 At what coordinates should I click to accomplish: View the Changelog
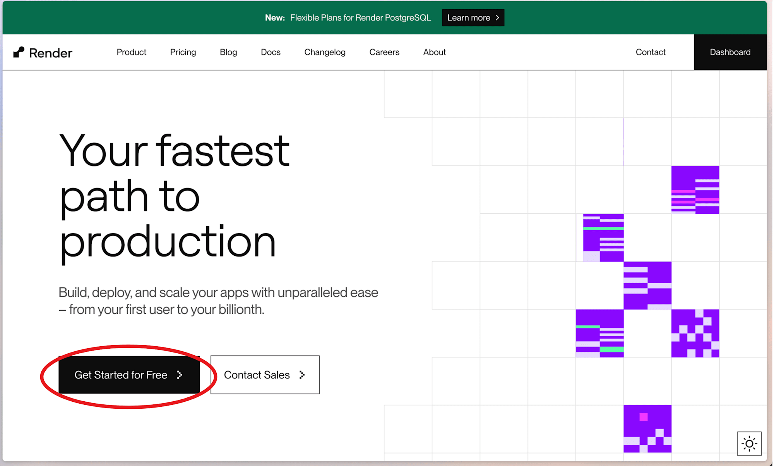(x=325, y=52)
